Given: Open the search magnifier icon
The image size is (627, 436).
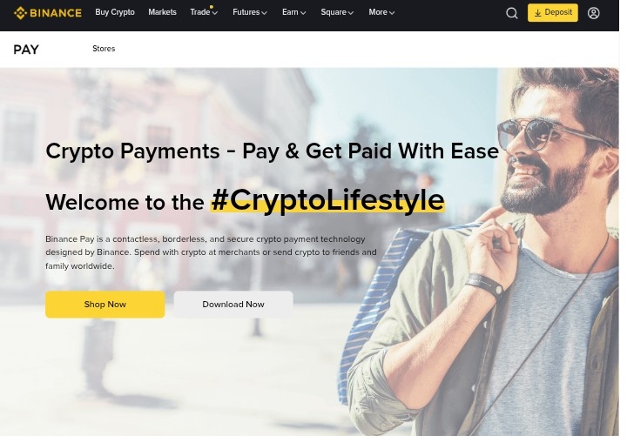Looking at the screenshot, I should 512,13.
